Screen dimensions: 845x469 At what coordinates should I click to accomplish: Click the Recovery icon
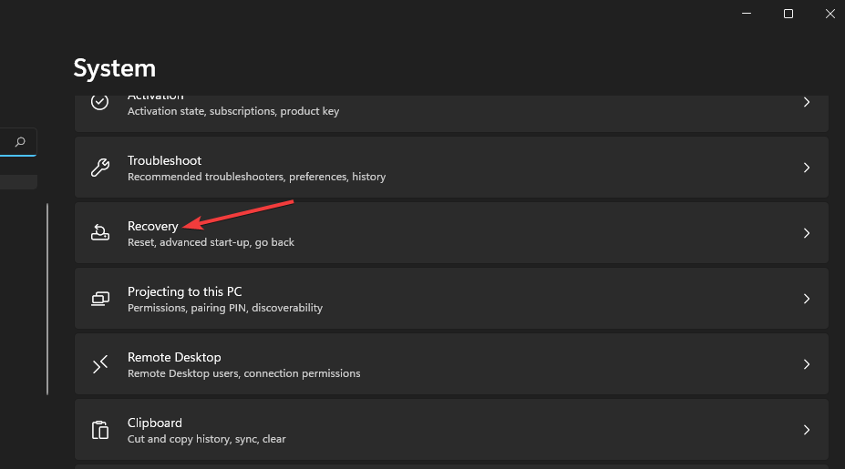(99, 232)
